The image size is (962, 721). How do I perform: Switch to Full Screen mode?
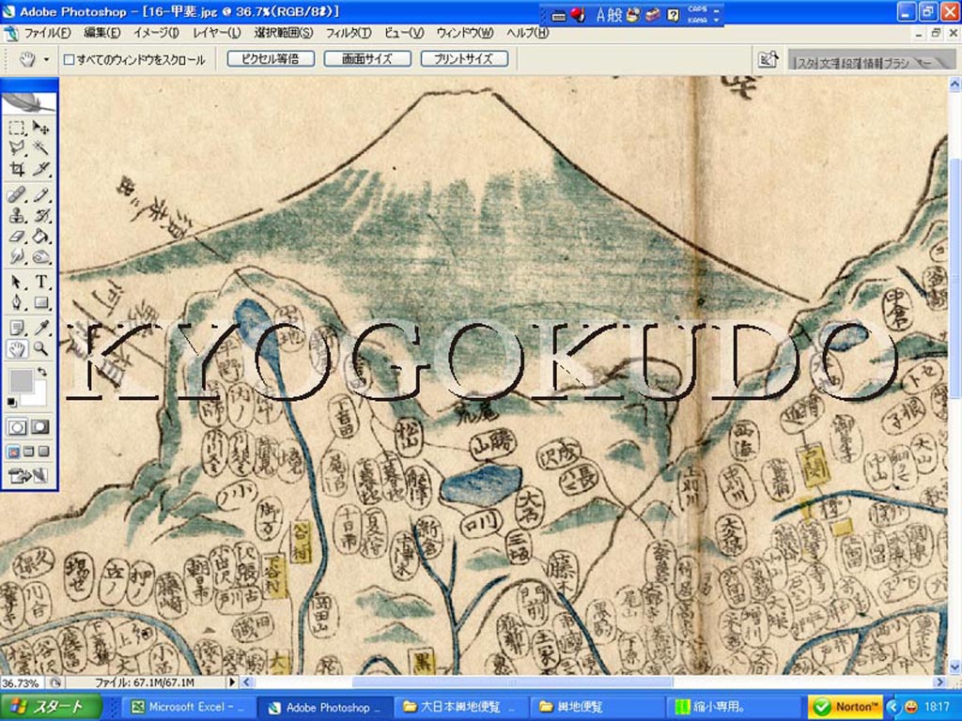tap(43, 452)
